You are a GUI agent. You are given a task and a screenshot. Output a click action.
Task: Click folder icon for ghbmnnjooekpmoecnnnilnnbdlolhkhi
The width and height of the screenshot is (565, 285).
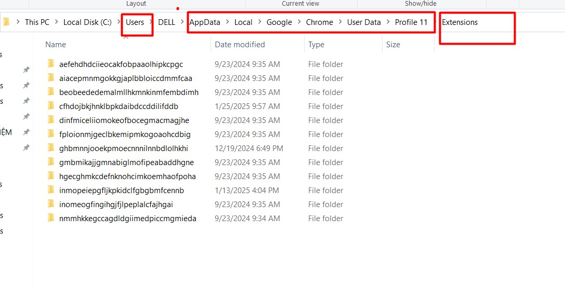pyautogui.click(x=51, y=148)
